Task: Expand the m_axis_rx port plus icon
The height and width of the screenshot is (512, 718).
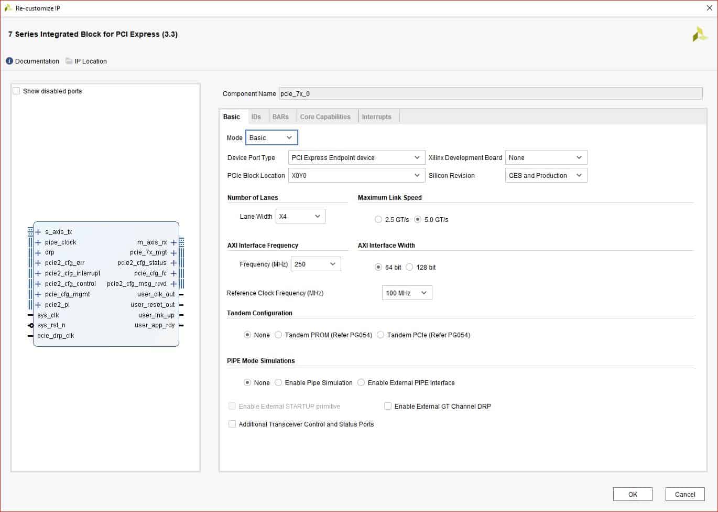Action: [x=173, y=242]
